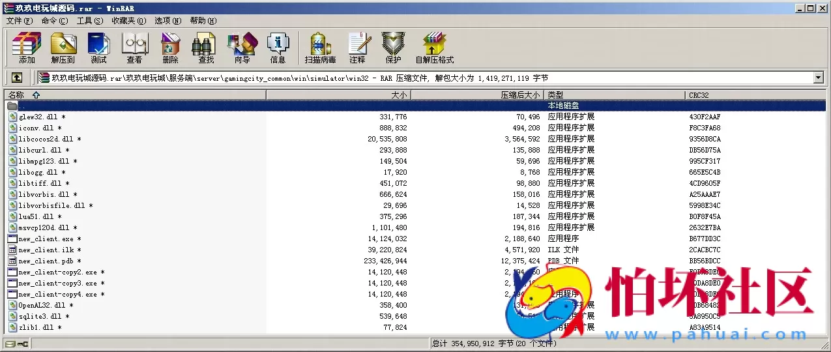Click the CRC32 value 430F2AAF

[705, 117]
